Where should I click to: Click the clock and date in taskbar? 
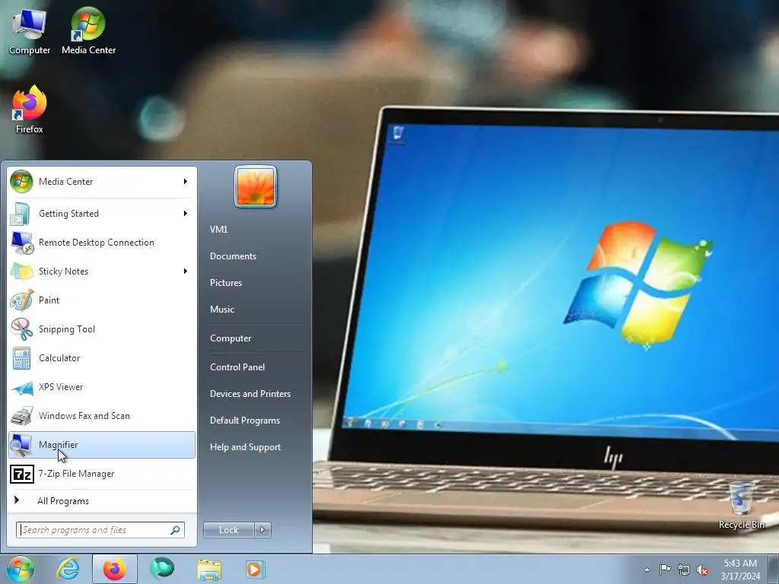click(x=740, y=570)
